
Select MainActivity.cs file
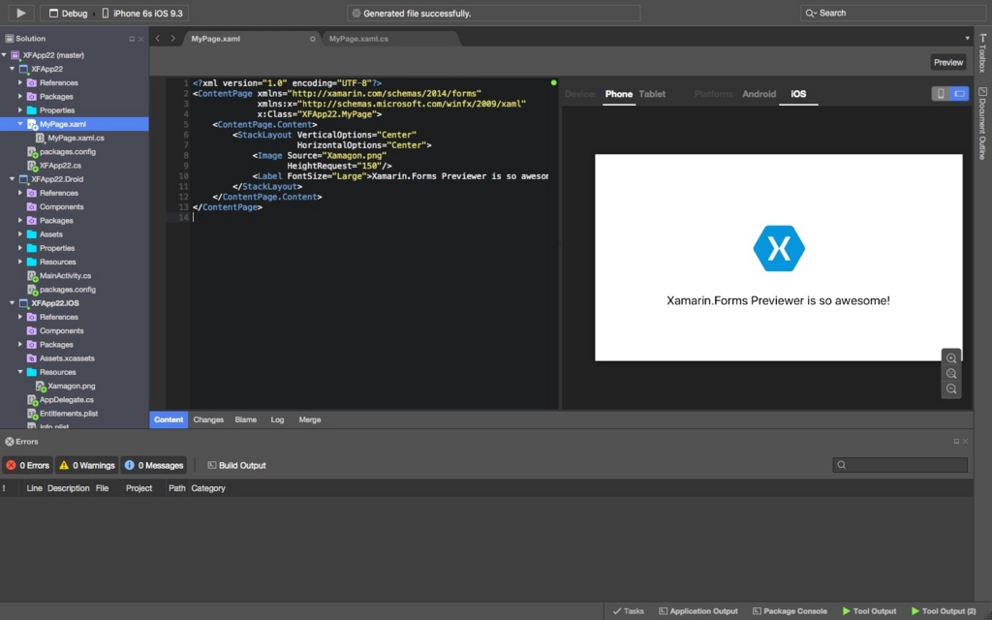(65, 276)
